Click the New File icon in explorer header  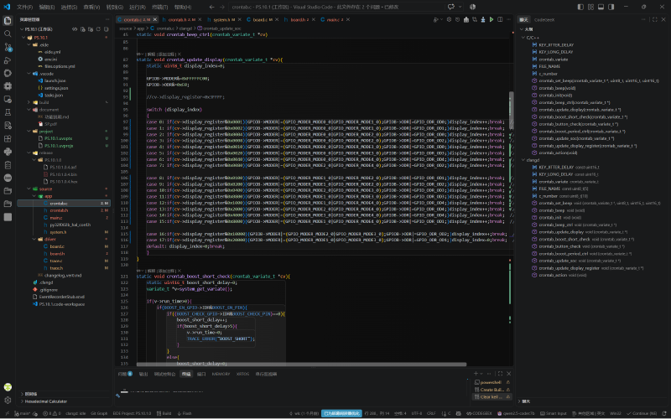point(82,29)
